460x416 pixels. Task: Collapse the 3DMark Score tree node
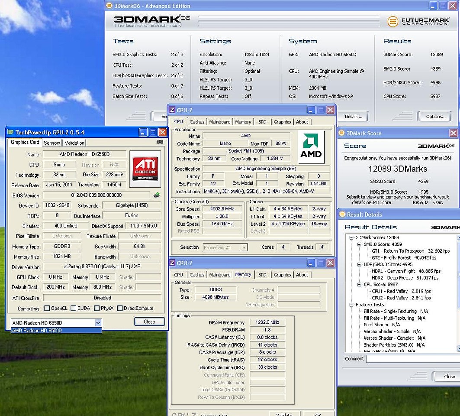point(351,237)
